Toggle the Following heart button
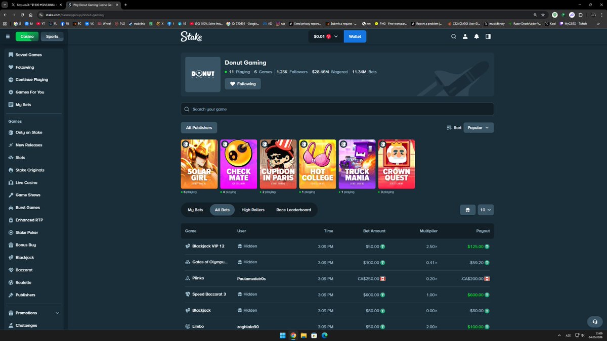 pos(243,84)
